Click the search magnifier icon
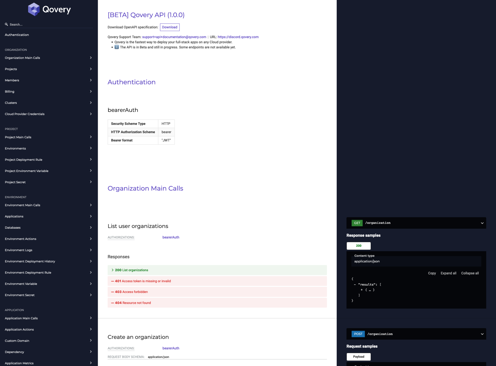Image resolution: width=496 pixels, height=366 pixels. tap(7, 24)
